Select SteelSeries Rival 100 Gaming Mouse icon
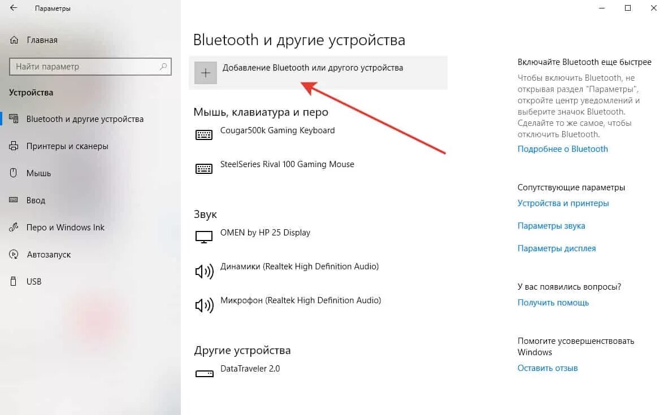 [203, 168]
